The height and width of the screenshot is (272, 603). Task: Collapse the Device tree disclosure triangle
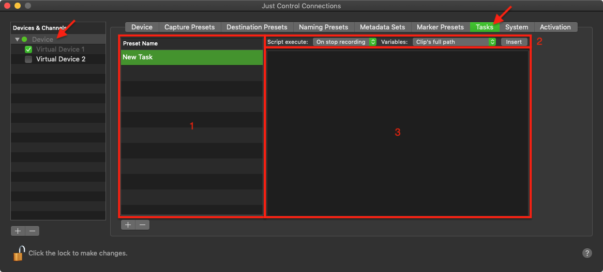click(17, 40)
